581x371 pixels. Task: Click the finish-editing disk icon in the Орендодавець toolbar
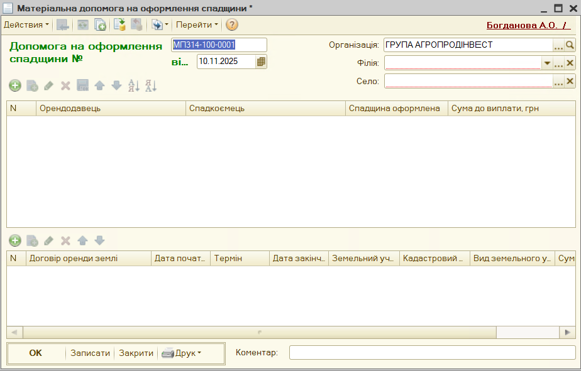coord(82,85)
